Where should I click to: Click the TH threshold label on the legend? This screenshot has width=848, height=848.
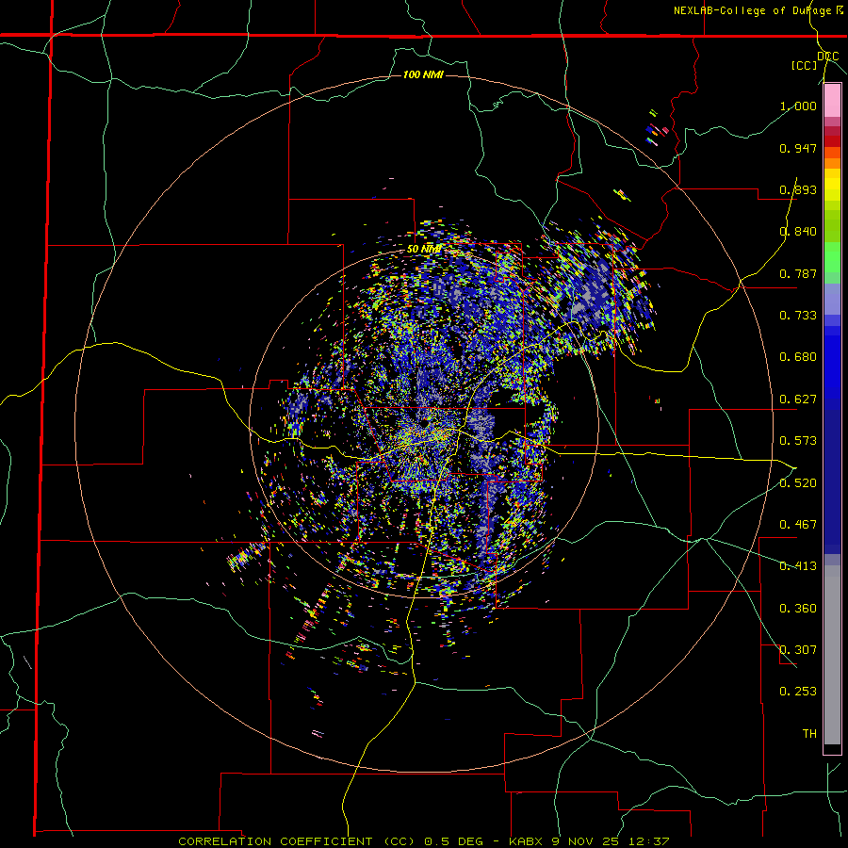(x=809, y=734)
